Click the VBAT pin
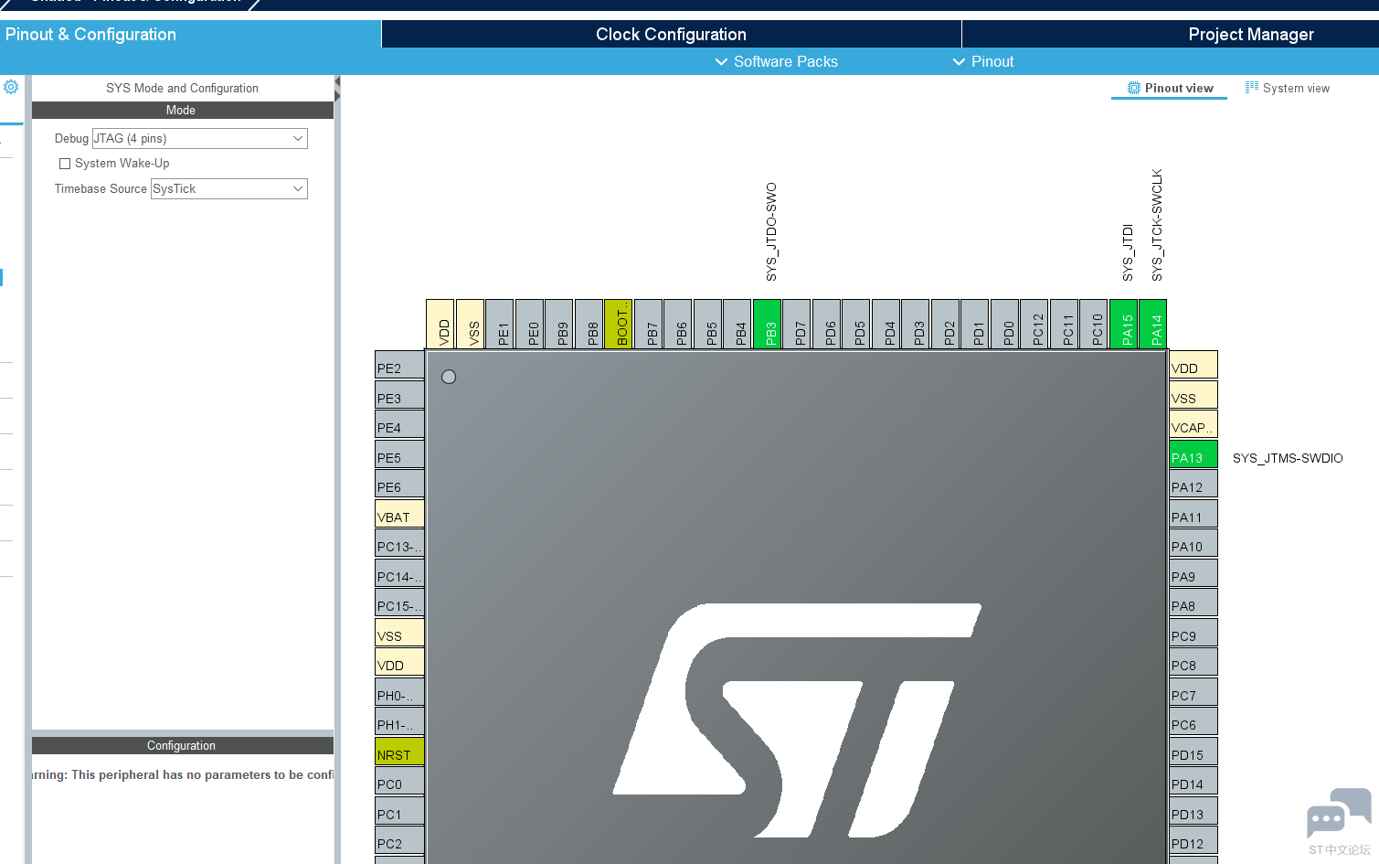Image resolution: width=1379 pixels, height=864 pixels. 399,514
